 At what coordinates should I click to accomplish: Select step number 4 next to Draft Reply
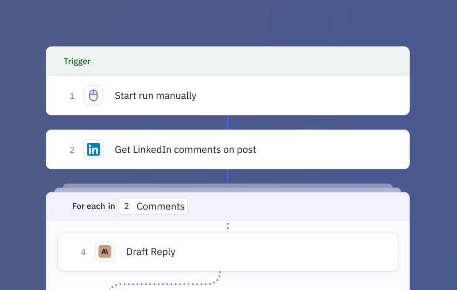(x=83, y=252)
